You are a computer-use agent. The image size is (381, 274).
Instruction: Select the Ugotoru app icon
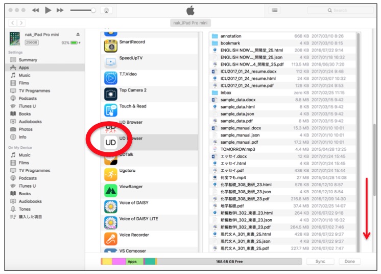coord(111,174)
